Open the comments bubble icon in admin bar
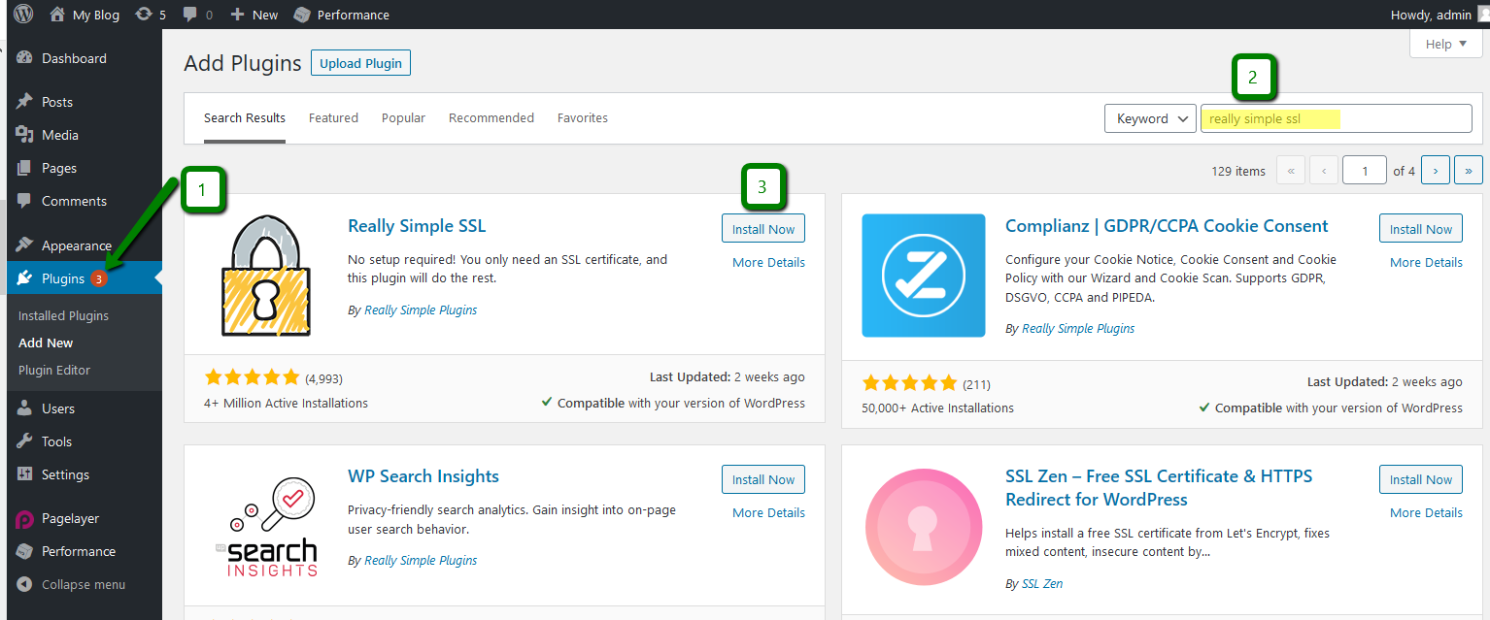The image size is (1490, 620). click(x=190, y=15)
